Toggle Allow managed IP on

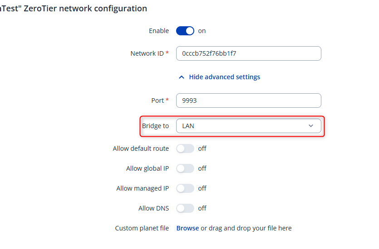185,188
